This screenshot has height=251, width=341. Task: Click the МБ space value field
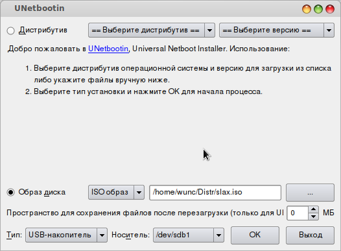pyautogui.click(x=298, y=213)
